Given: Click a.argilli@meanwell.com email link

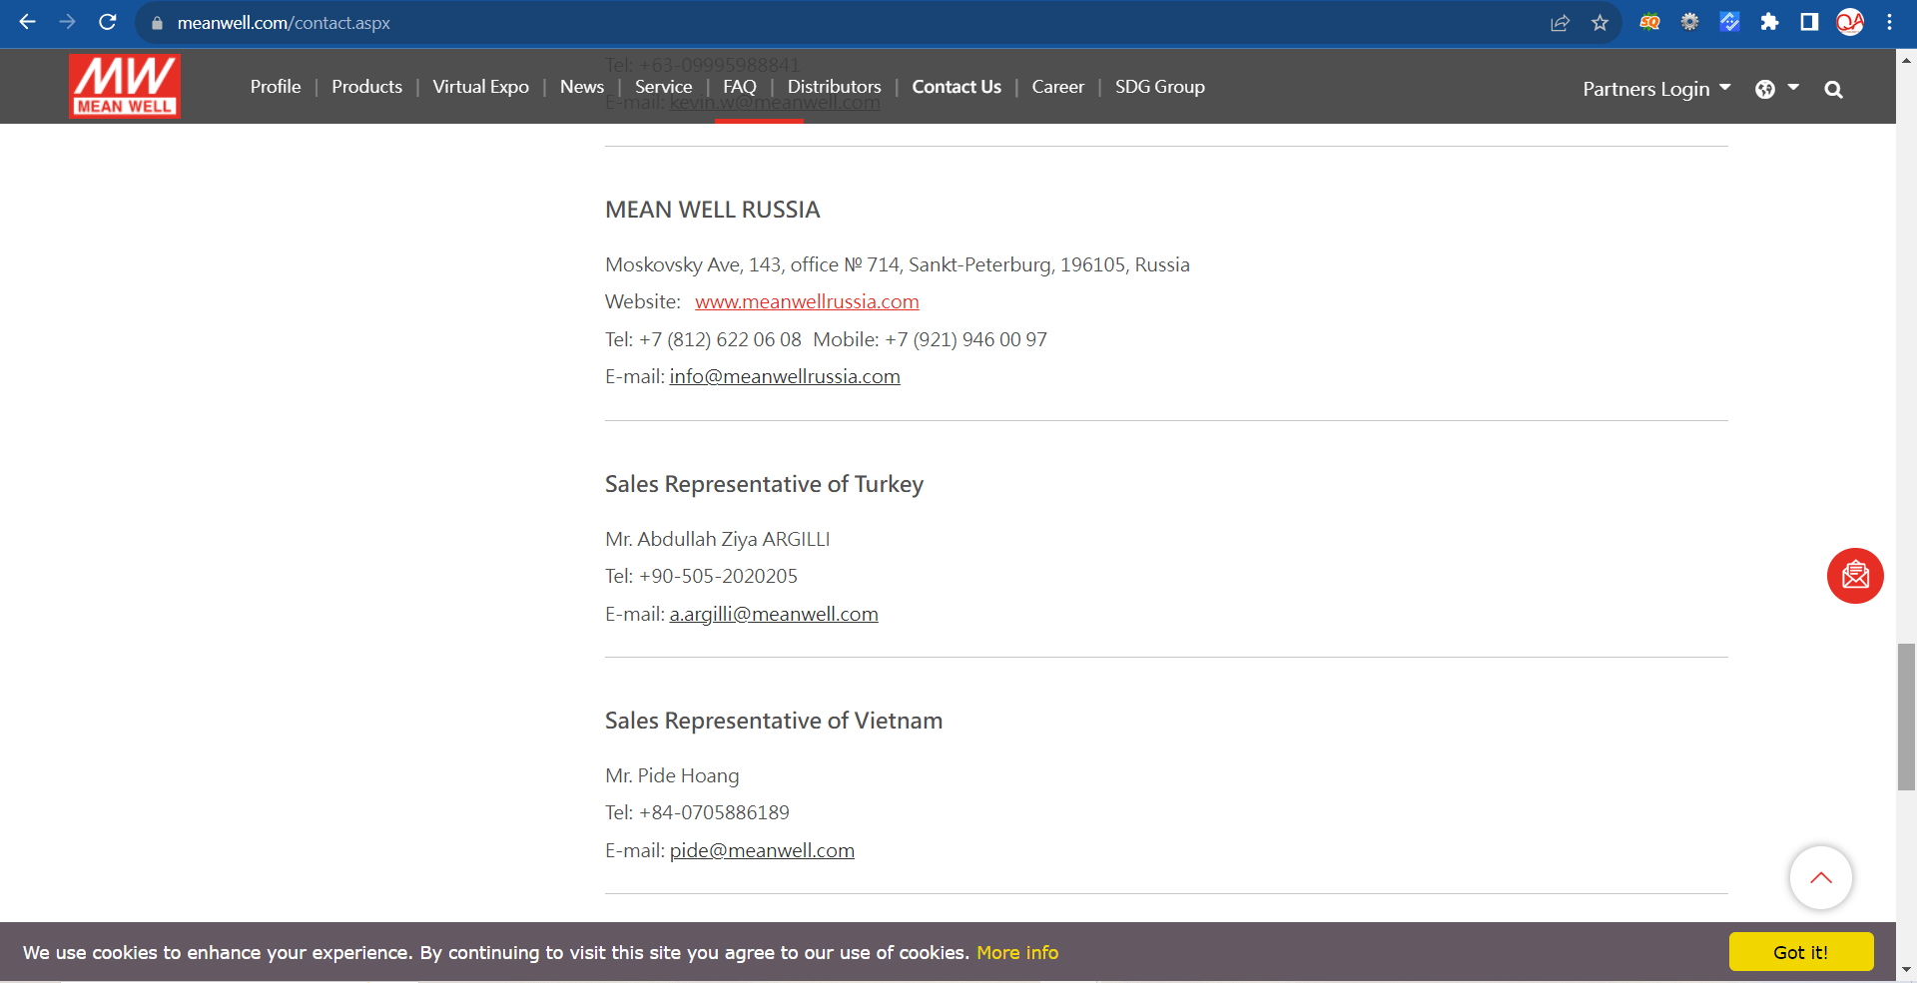Looking at the screenshot, I should [774, 614].
